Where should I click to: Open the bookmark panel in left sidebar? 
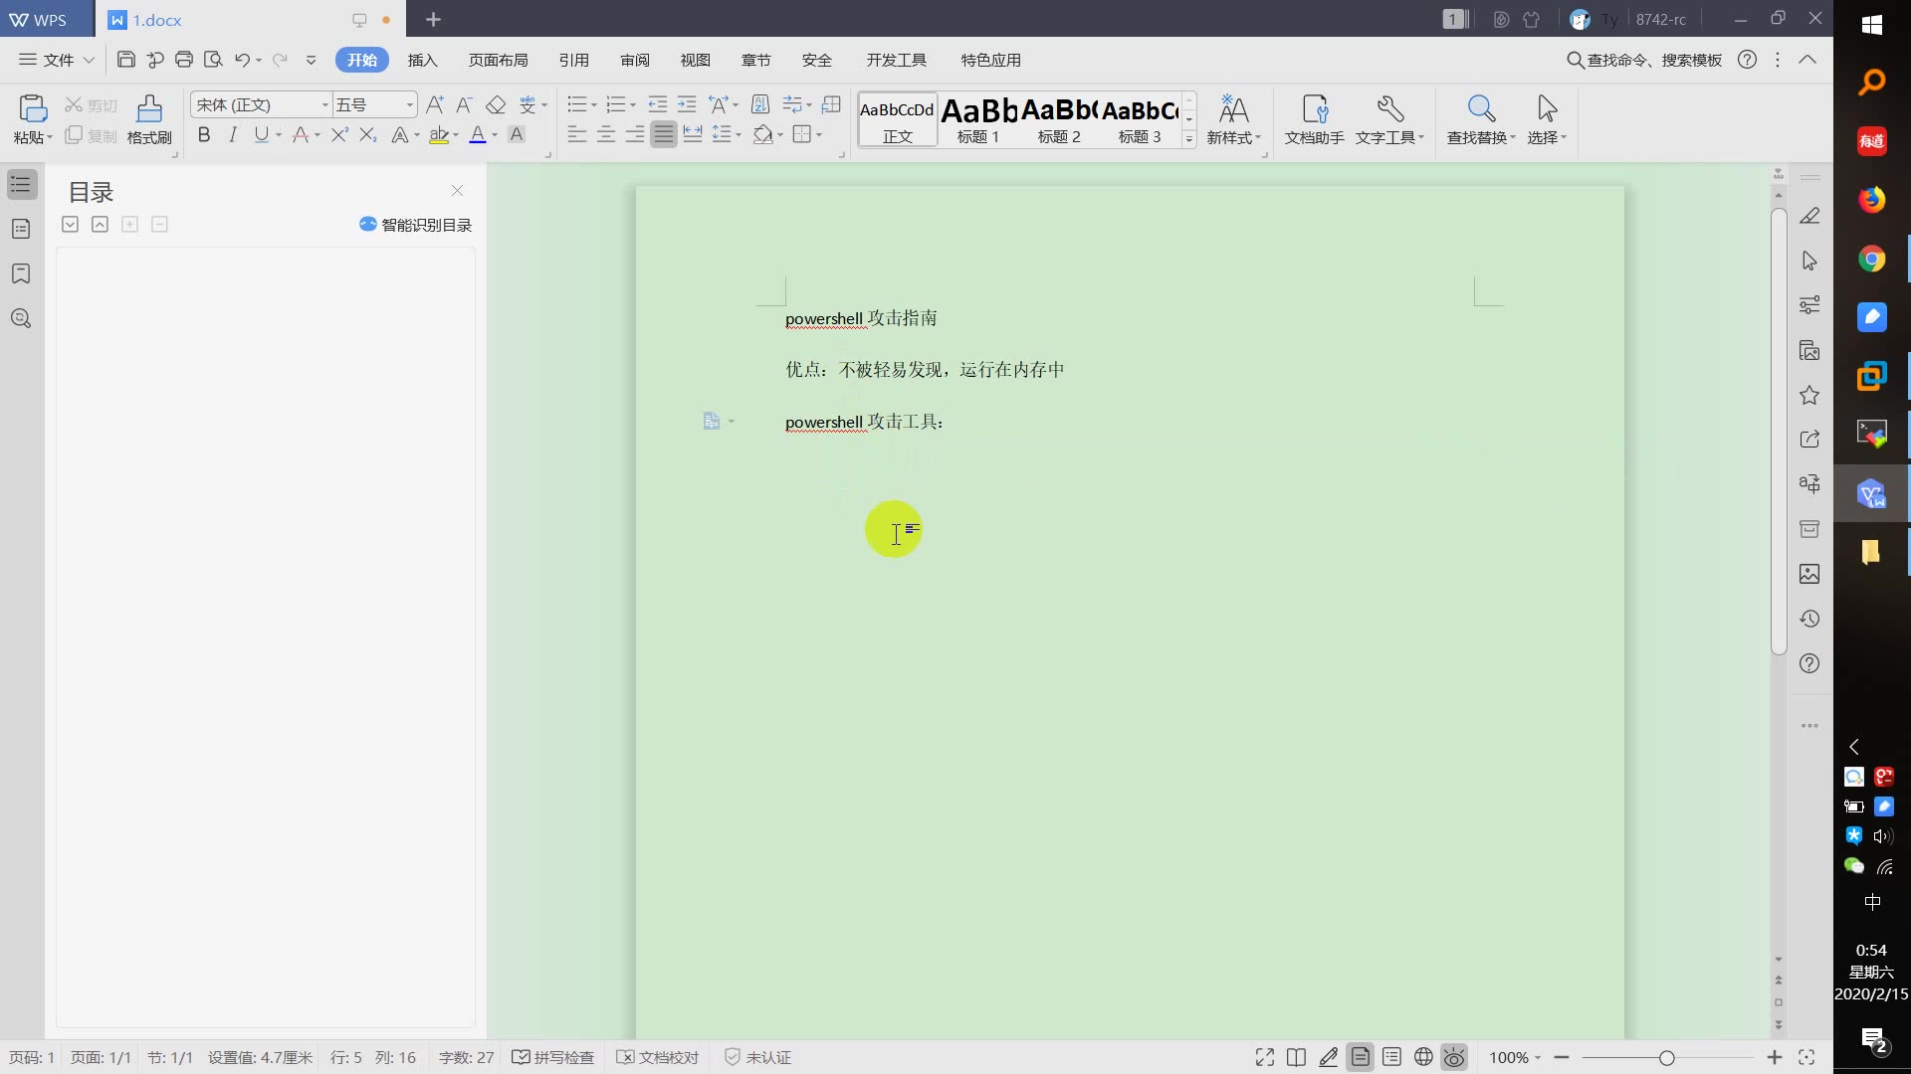click(21, 273)
